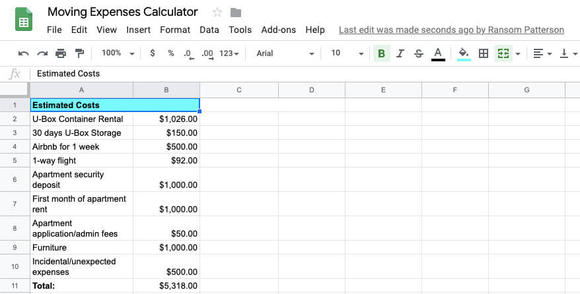Decrease decimal places
The image size is (580, 294).
coord(189,54)
